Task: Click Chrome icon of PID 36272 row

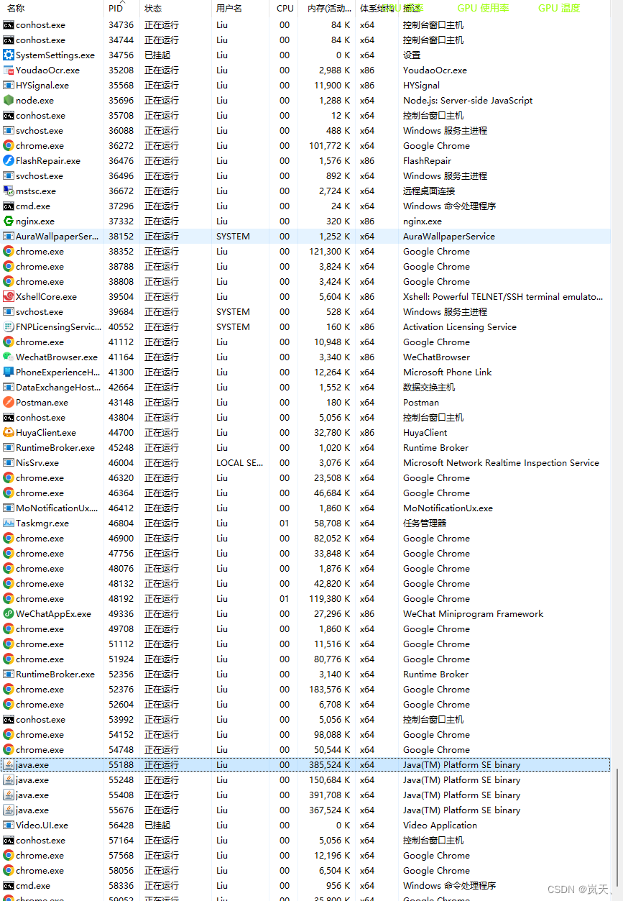Action: (x=9, y=146)
